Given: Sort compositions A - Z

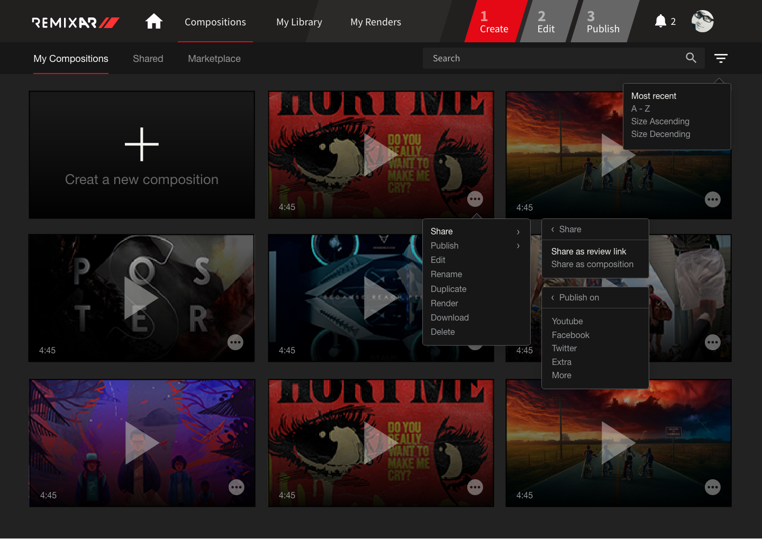Looking at the screenshot, I should pos(640,108).
